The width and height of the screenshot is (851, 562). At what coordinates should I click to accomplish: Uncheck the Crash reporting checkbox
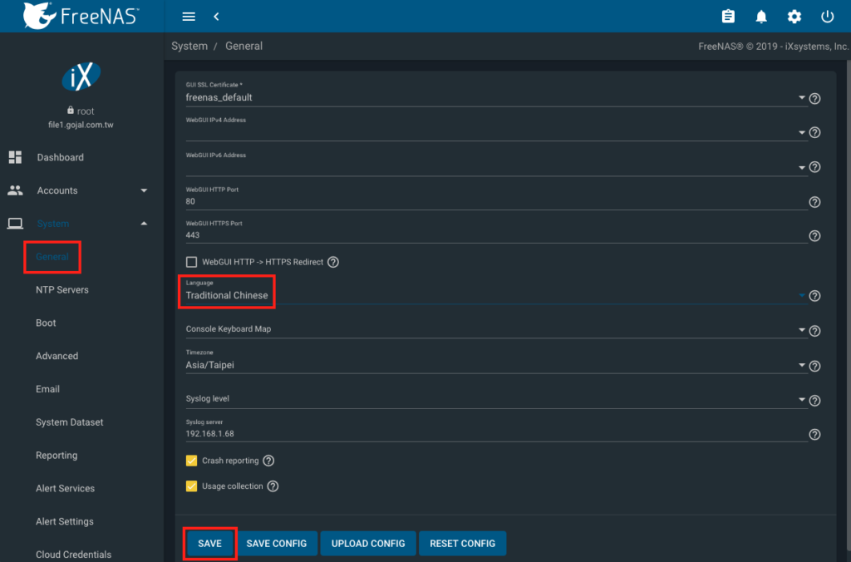(x=191, y=461)
